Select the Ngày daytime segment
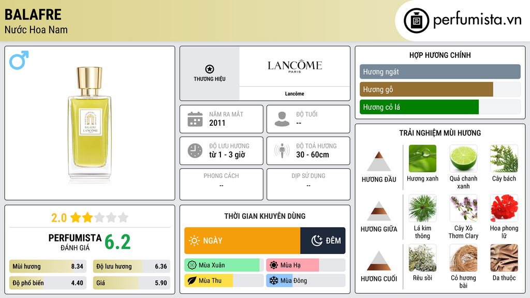The width and height of the screenshot is (530, 298). 242,241
